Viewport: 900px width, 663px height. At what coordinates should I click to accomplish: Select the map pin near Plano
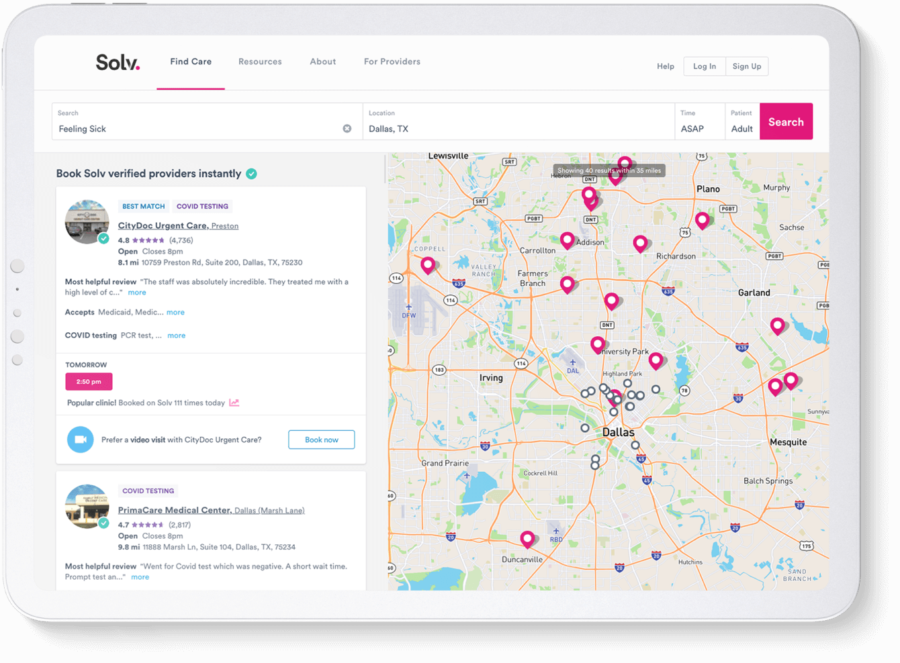tap(703, 219)
